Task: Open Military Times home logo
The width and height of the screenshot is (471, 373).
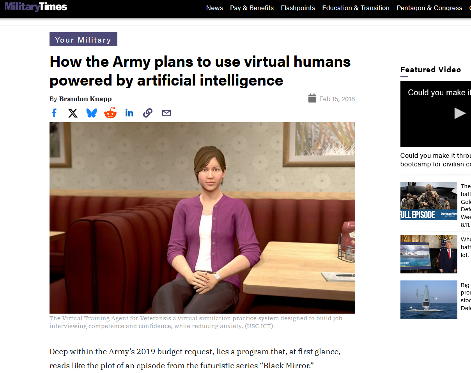Action: click(x=36, y=7)
